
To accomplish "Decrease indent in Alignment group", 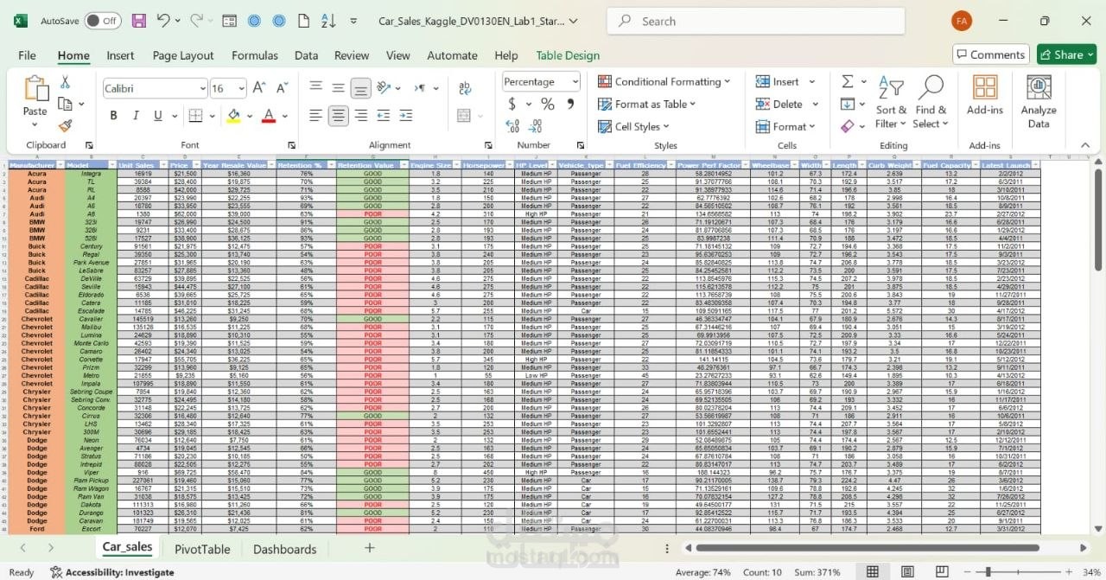I will tap(383, 115).
